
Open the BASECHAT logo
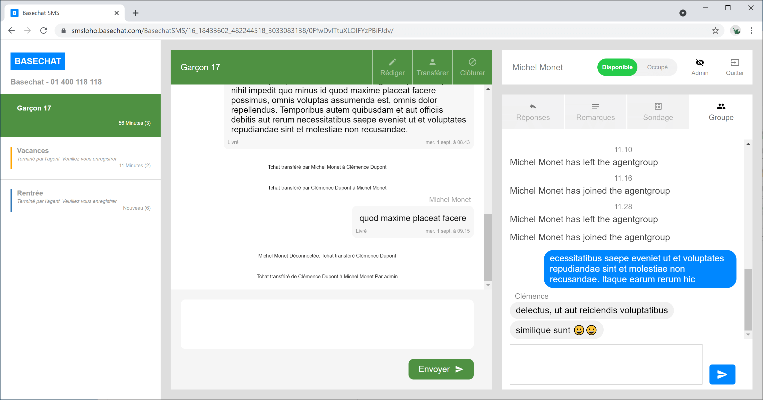(38, 61)
